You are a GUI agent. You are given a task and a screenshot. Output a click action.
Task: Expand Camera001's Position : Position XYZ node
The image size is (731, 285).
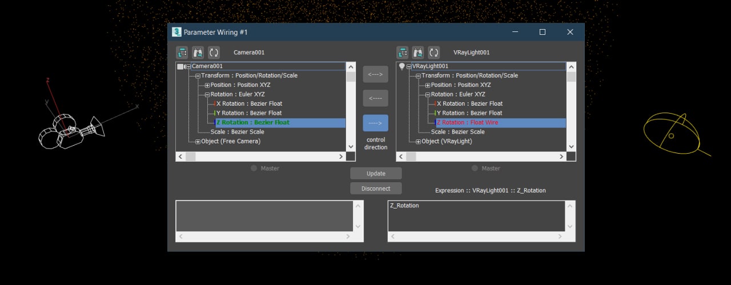[207, 85]
